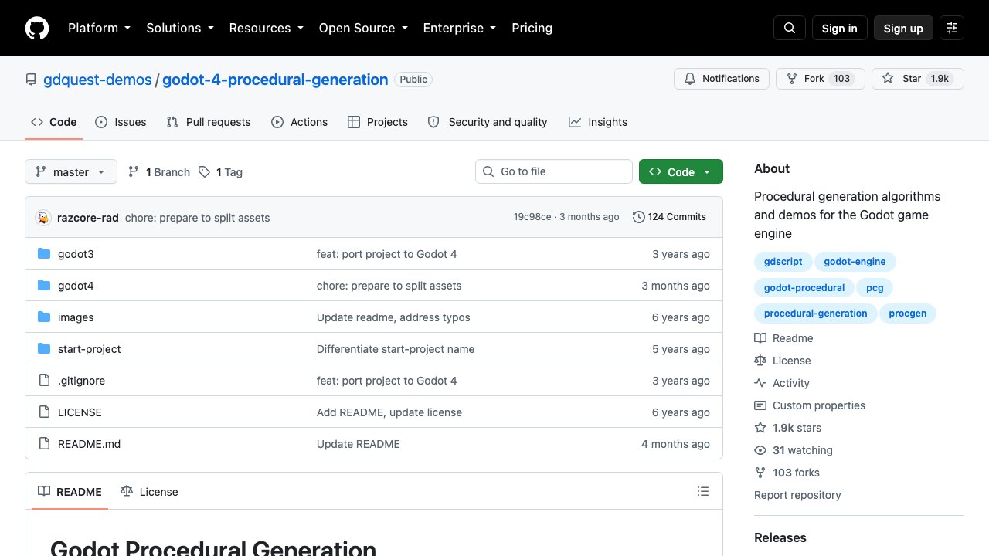The height and width of the screenshot is (556, 989).
Task: Open the pcg topic tag
Action: [875, 288]
